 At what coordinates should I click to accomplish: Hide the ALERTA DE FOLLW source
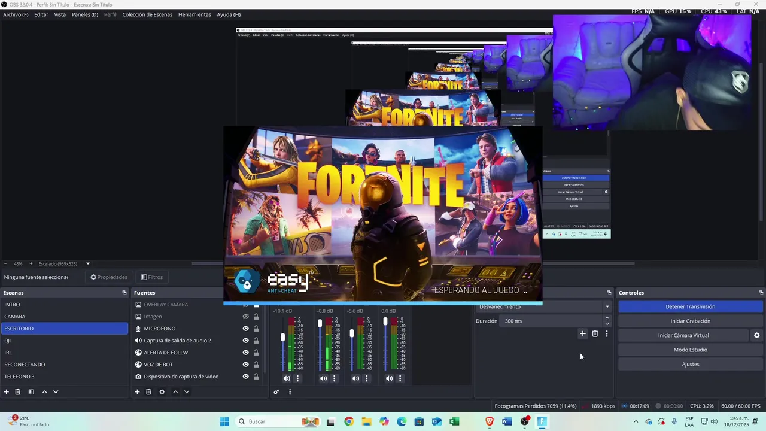click(245, 353)
